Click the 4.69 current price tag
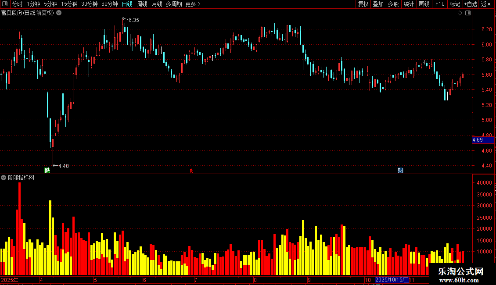 483,140
